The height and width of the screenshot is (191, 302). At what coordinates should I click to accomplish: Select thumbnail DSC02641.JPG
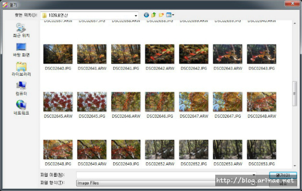[x=126, y=54]
